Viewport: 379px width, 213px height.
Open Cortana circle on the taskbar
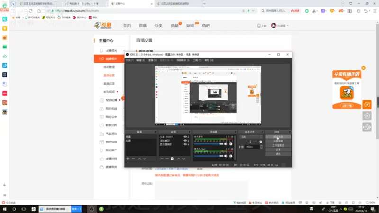pos(14,209)
